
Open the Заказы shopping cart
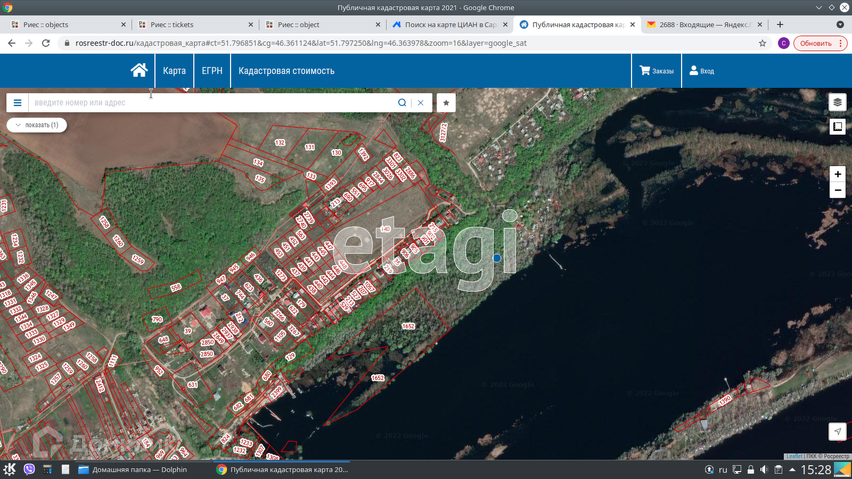pyautogui.click(x=657, y=71)
